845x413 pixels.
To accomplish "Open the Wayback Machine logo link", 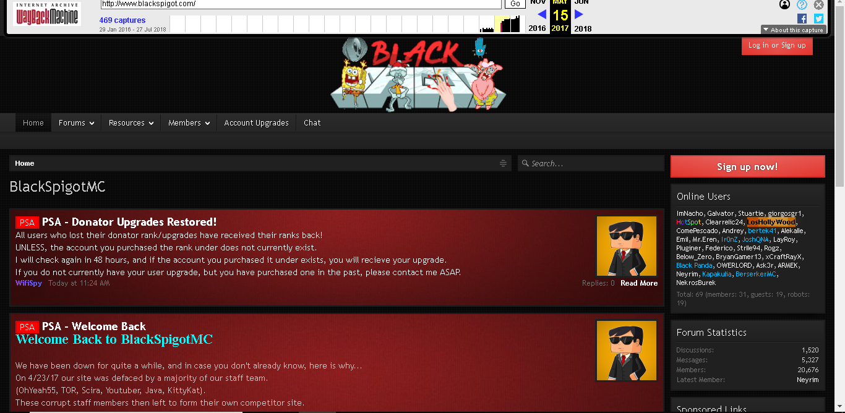I will point(47,14).
